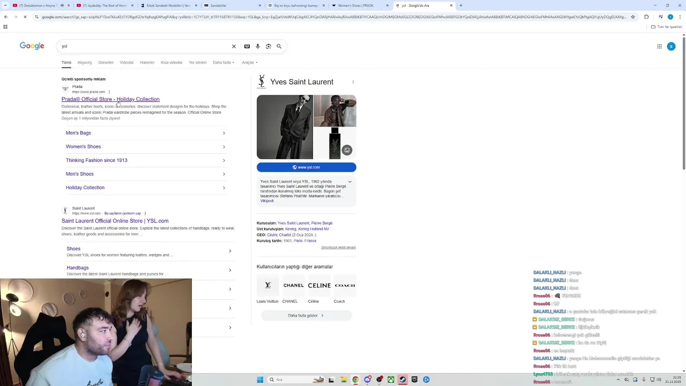Switch to the Görseller tab
The width and height of the screenshot is (686, 386).
tap(106, 62)
